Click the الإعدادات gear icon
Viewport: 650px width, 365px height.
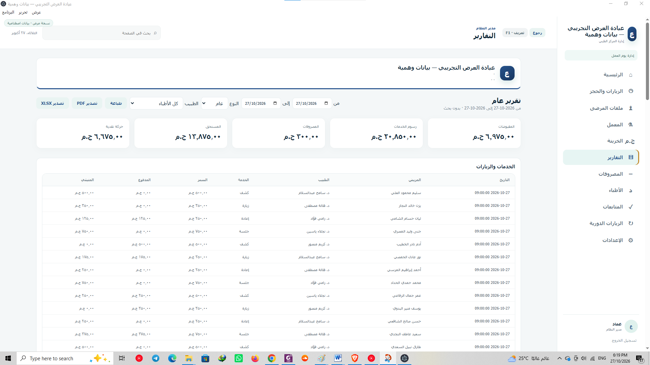point(631,240)
